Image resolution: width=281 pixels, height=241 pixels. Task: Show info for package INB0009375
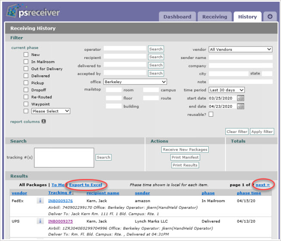pyautogui.click(x=40, y=221)
